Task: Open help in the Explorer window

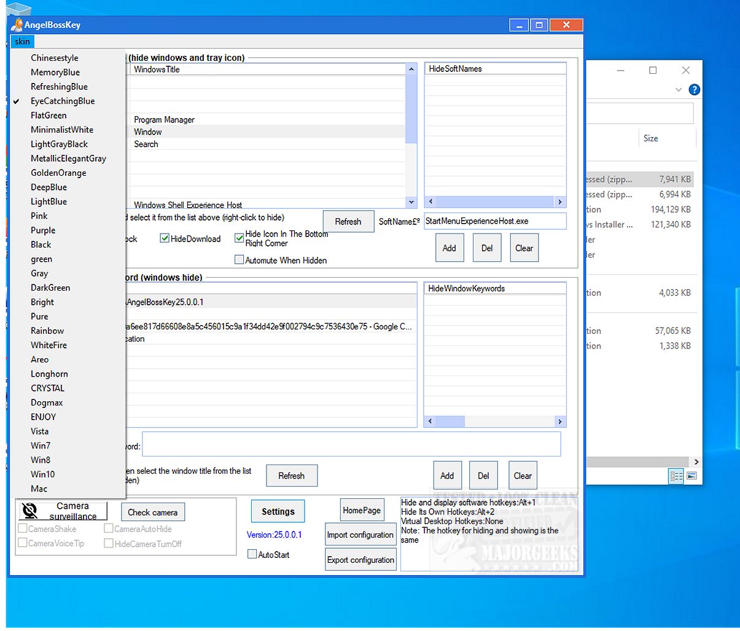Action: click(695, 90)
